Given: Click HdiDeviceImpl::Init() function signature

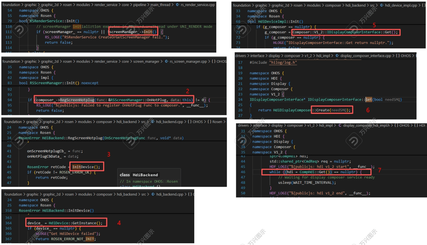Looking at the screenshot, I should coord(275,21).
